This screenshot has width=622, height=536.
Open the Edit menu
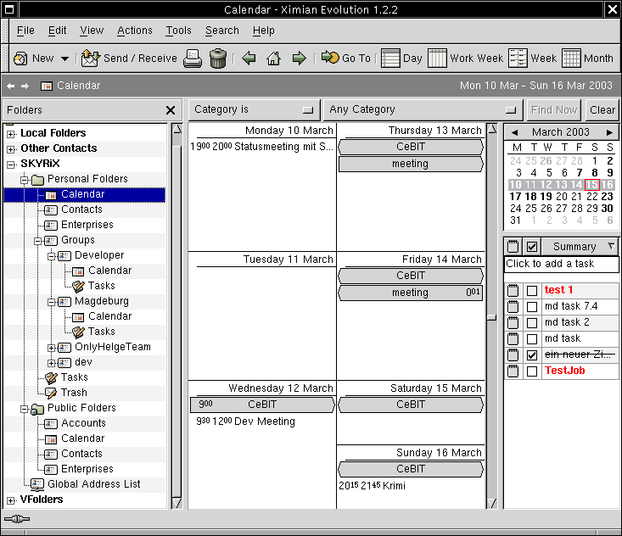click(57, 31)
